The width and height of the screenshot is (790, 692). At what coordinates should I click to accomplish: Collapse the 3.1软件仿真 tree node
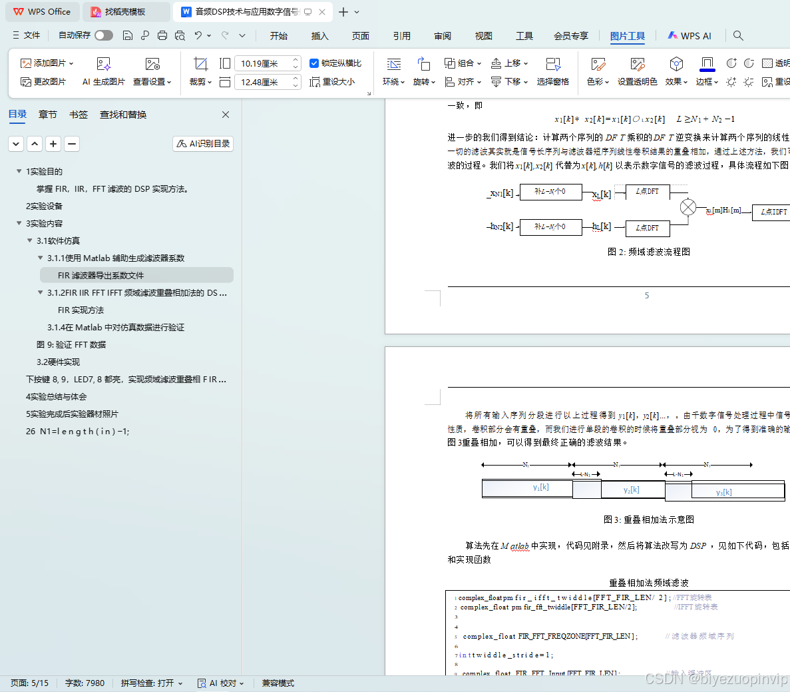pyautogui.click(x=30, y=240)
